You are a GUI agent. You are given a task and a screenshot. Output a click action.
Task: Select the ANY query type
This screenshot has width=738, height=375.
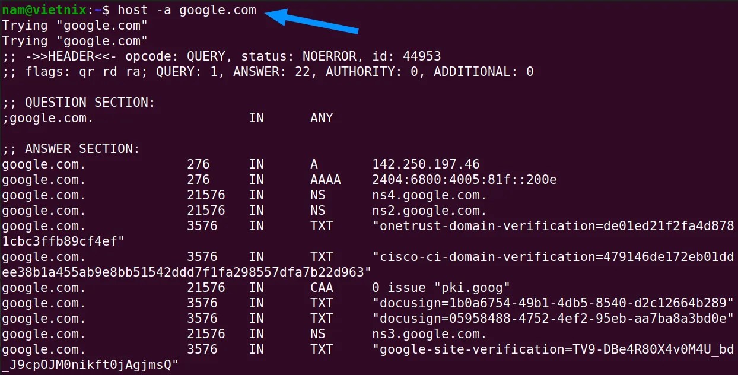tap(322, 118)
